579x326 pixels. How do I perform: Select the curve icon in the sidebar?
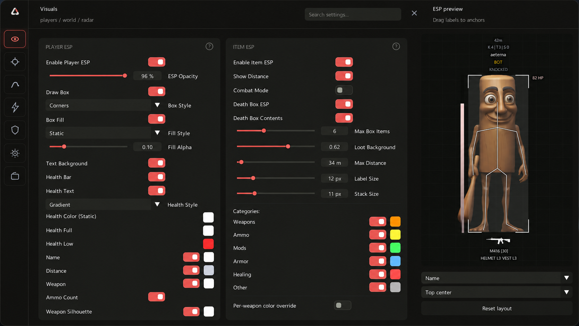pos(15,85)
